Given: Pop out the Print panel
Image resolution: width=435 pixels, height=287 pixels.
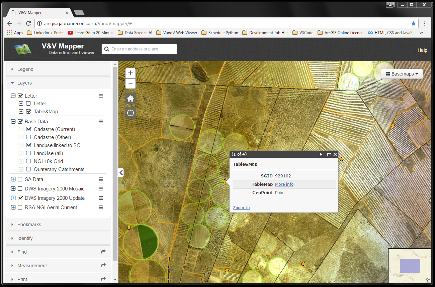Looking at the screenshot, I should pyautogui.click(x=103, y=279).
